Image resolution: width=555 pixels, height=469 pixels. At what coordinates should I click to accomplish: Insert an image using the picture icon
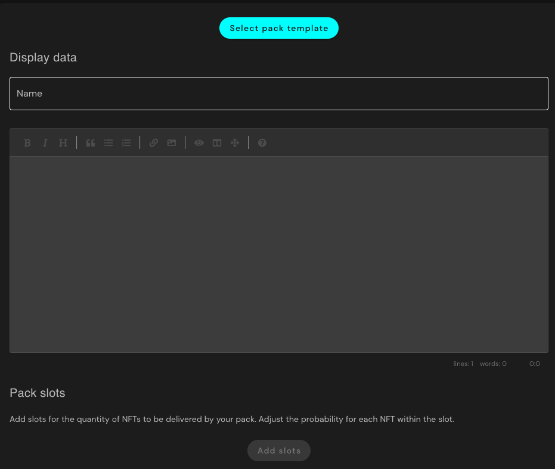(172, 143)
